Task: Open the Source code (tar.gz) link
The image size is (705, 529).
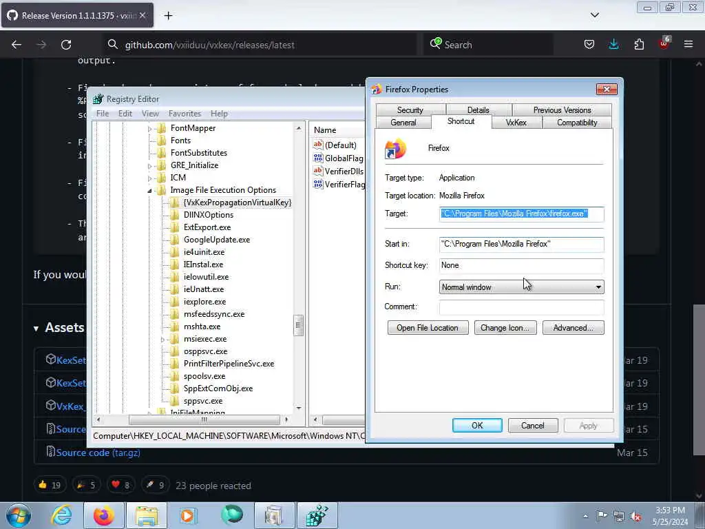Action: click(x=98, y=453)
